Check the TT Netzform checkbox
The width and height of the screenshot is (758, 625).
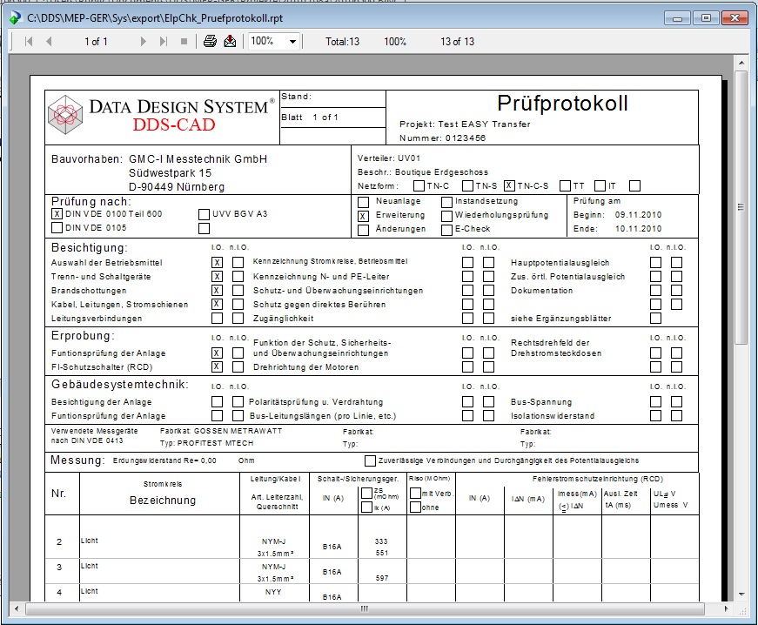[x=565, y=185]
